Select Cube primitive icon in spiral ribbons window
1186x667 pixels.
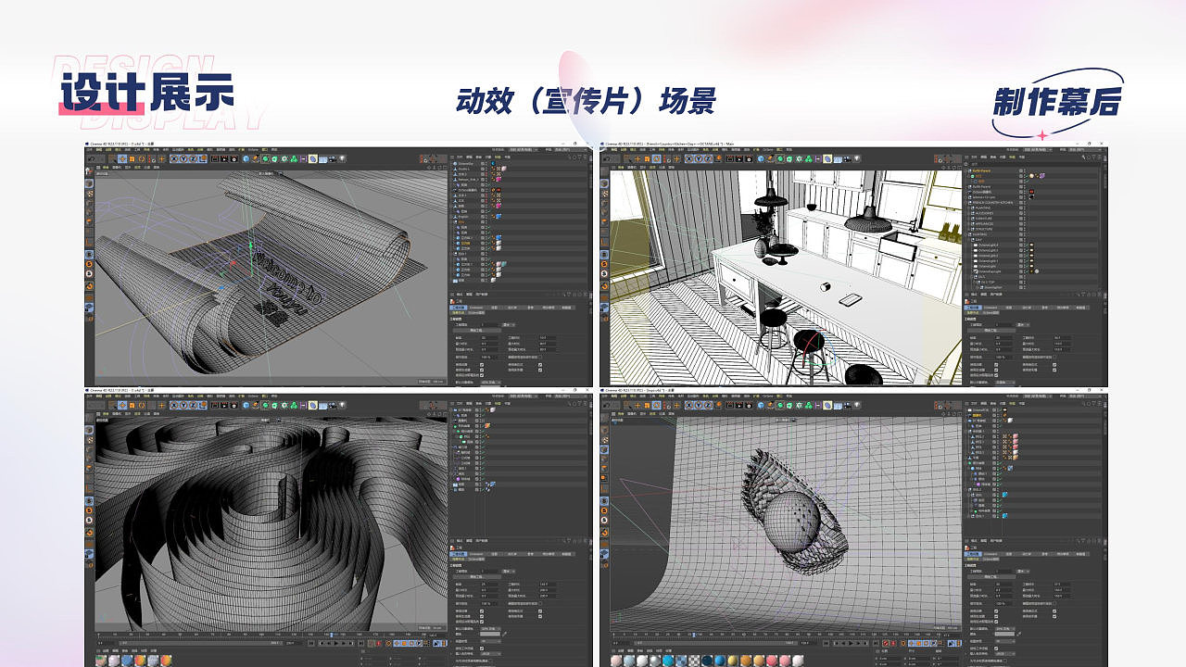point(246,405)
